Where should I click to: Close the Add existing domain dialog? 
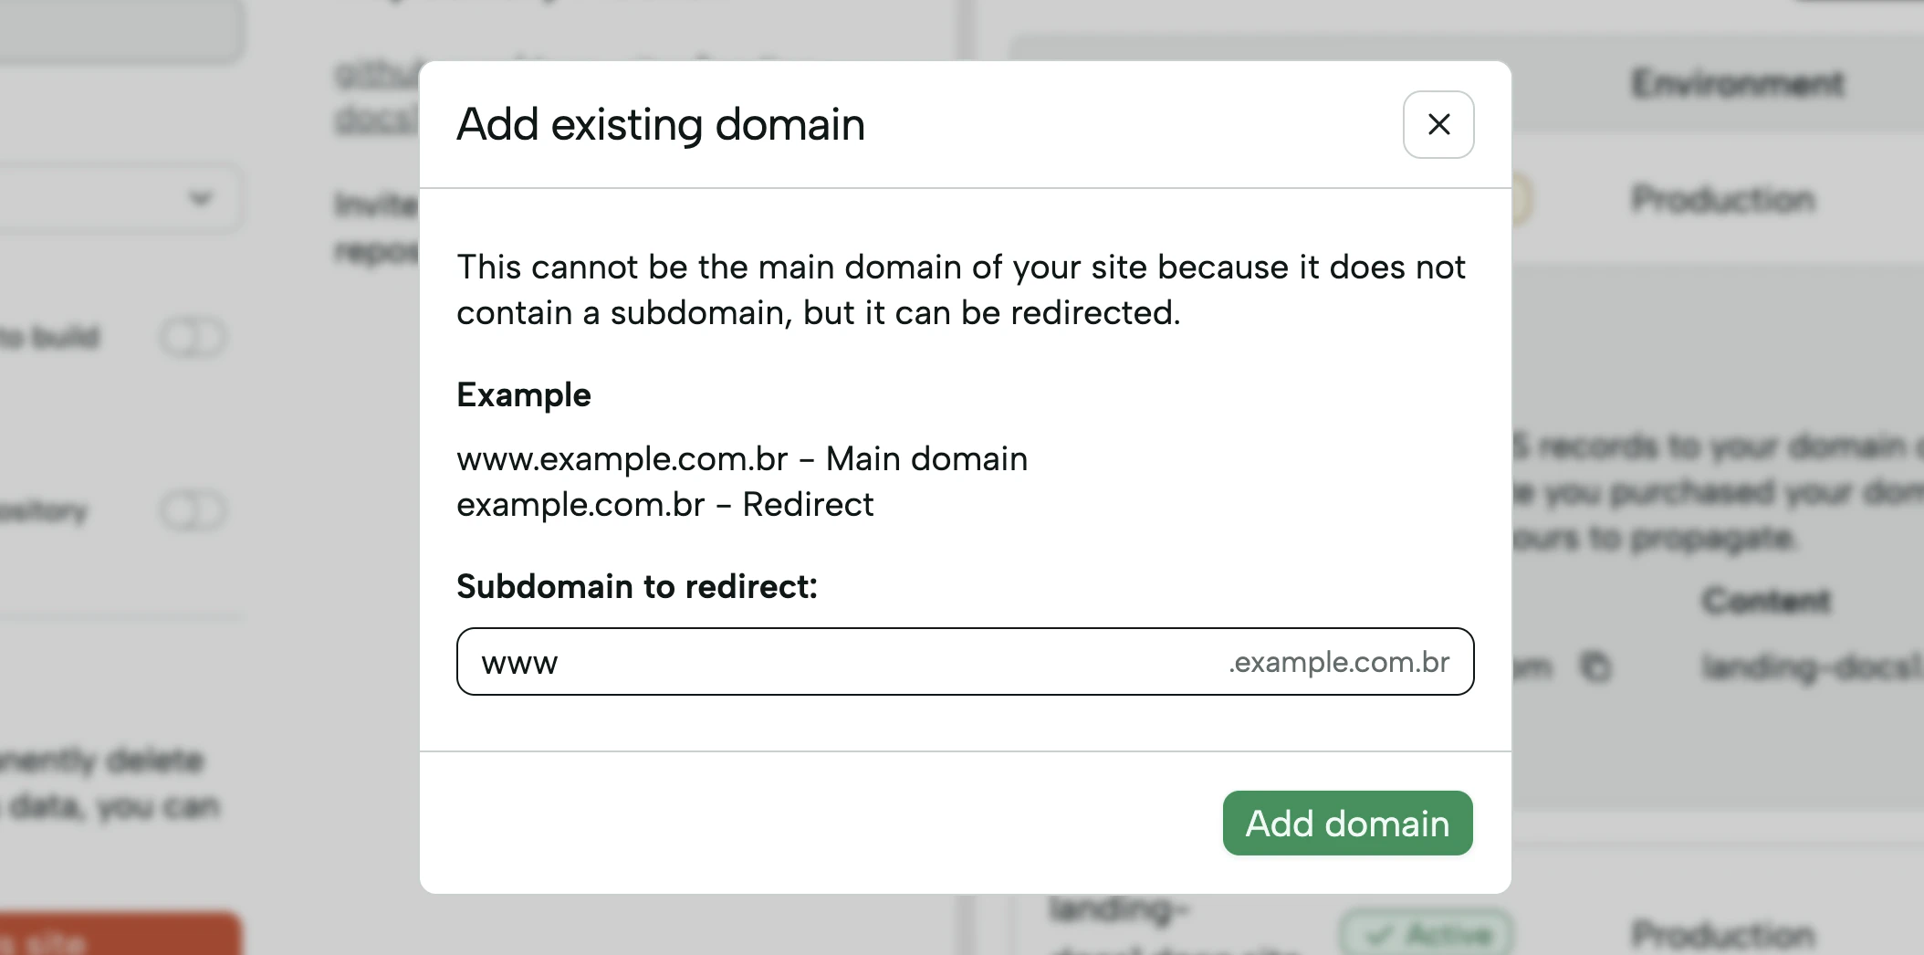[1438, 124]
